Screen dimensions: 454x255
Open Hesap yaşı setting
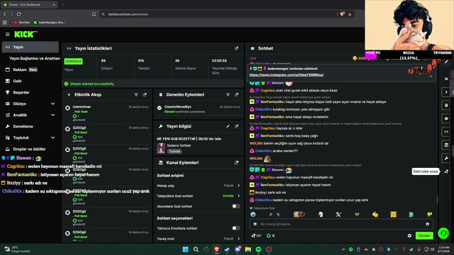199,186
